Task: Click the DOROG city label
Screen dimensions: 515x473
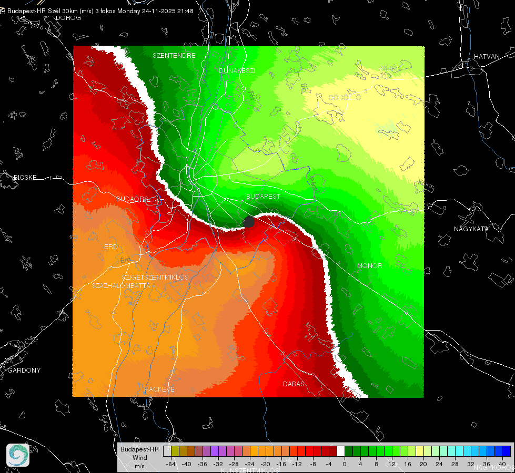Action: [68, 18]
